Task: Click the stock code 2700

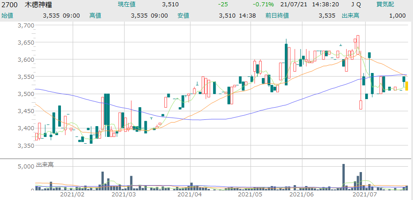Action: coord(9,5)
